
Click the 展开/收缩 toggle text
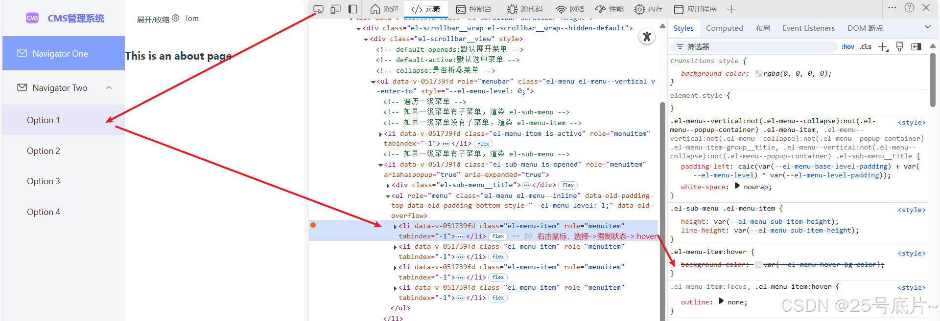coord(153,20)
